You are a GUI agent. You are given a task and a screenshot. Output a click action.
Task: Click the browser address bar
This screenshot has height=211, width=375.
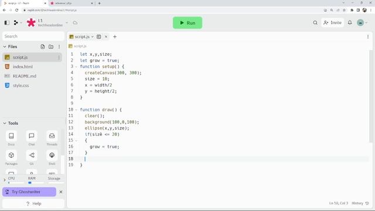172,10
